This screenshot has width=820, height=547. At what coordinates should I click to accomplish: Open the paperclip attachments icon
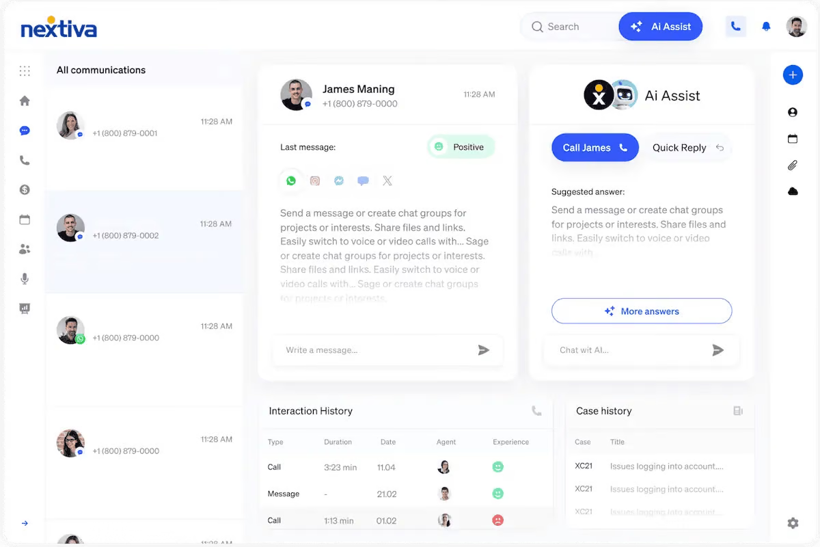(x=793, y=165)
